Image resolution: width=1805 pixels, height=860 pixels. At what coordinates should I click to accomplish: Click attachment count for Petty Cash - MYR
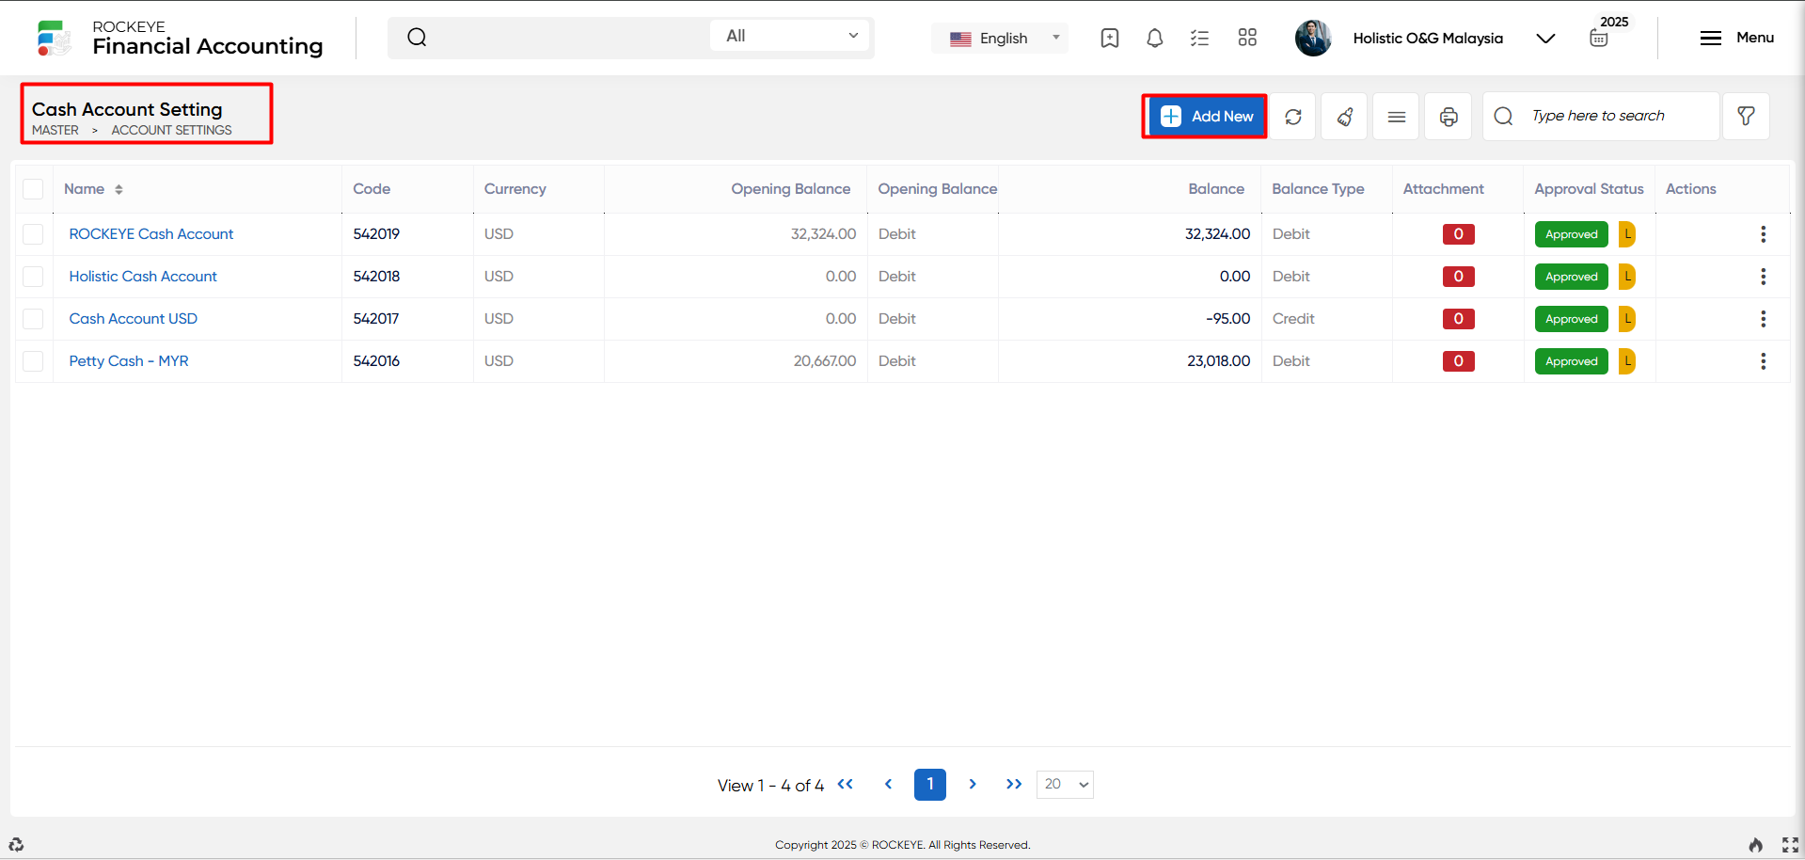1459,361
